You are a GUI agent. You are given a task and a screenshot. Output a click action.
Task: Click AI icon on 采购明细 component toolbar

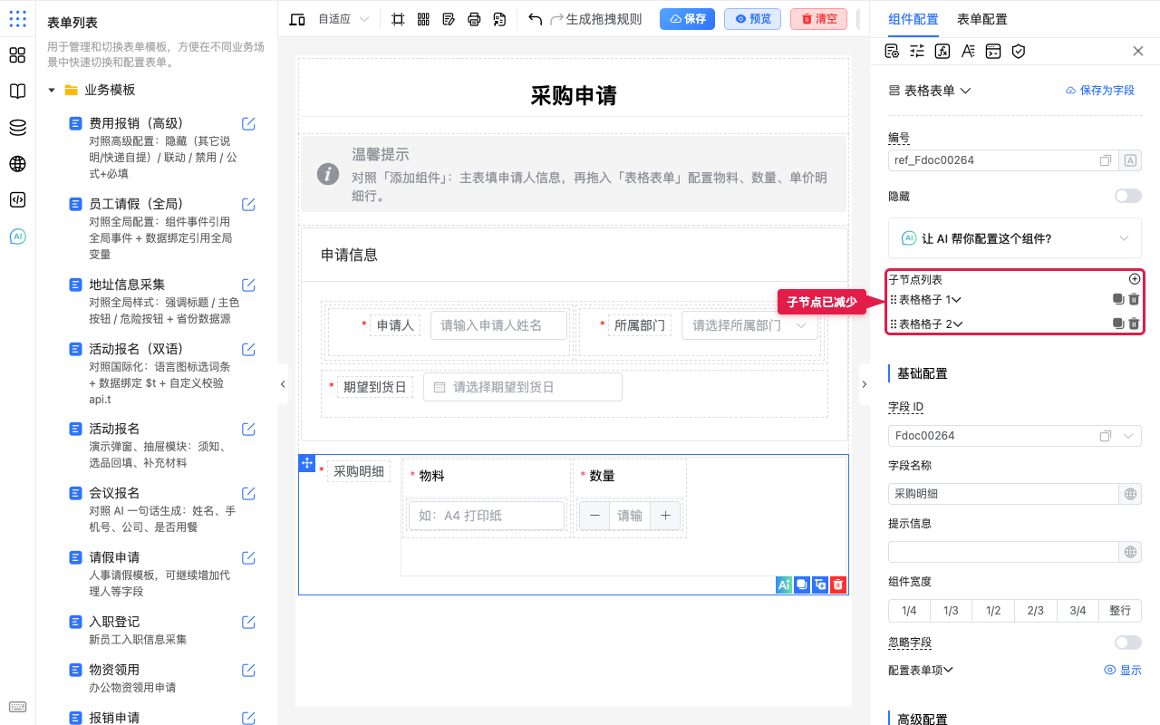[x=784, y=585]
